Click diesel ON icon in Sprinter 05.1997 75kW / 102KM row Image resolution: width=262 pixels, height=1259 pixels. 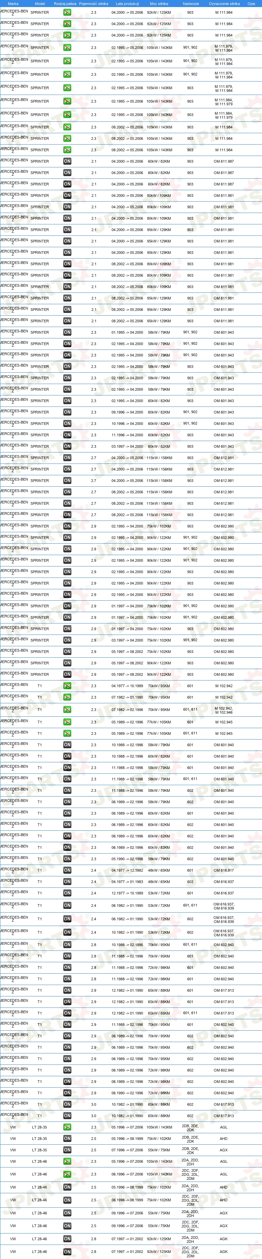click(67, 652)
